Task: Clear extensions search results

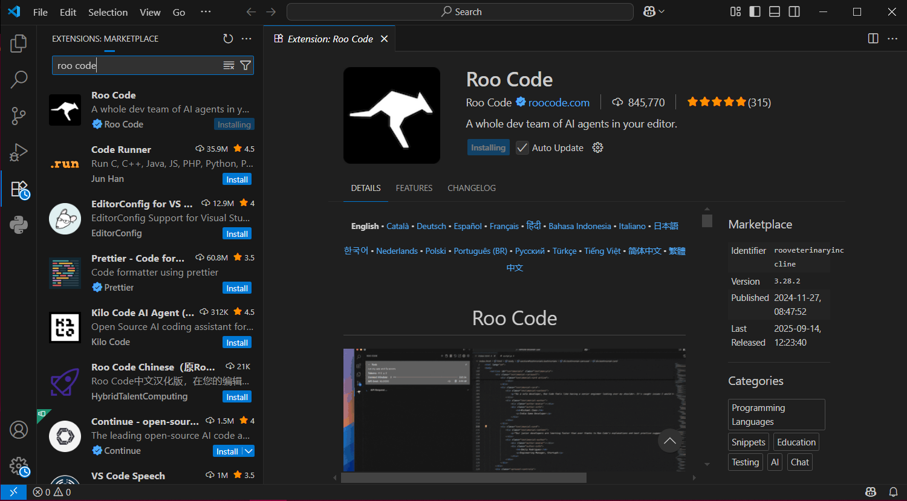Action: coord(229,65)
